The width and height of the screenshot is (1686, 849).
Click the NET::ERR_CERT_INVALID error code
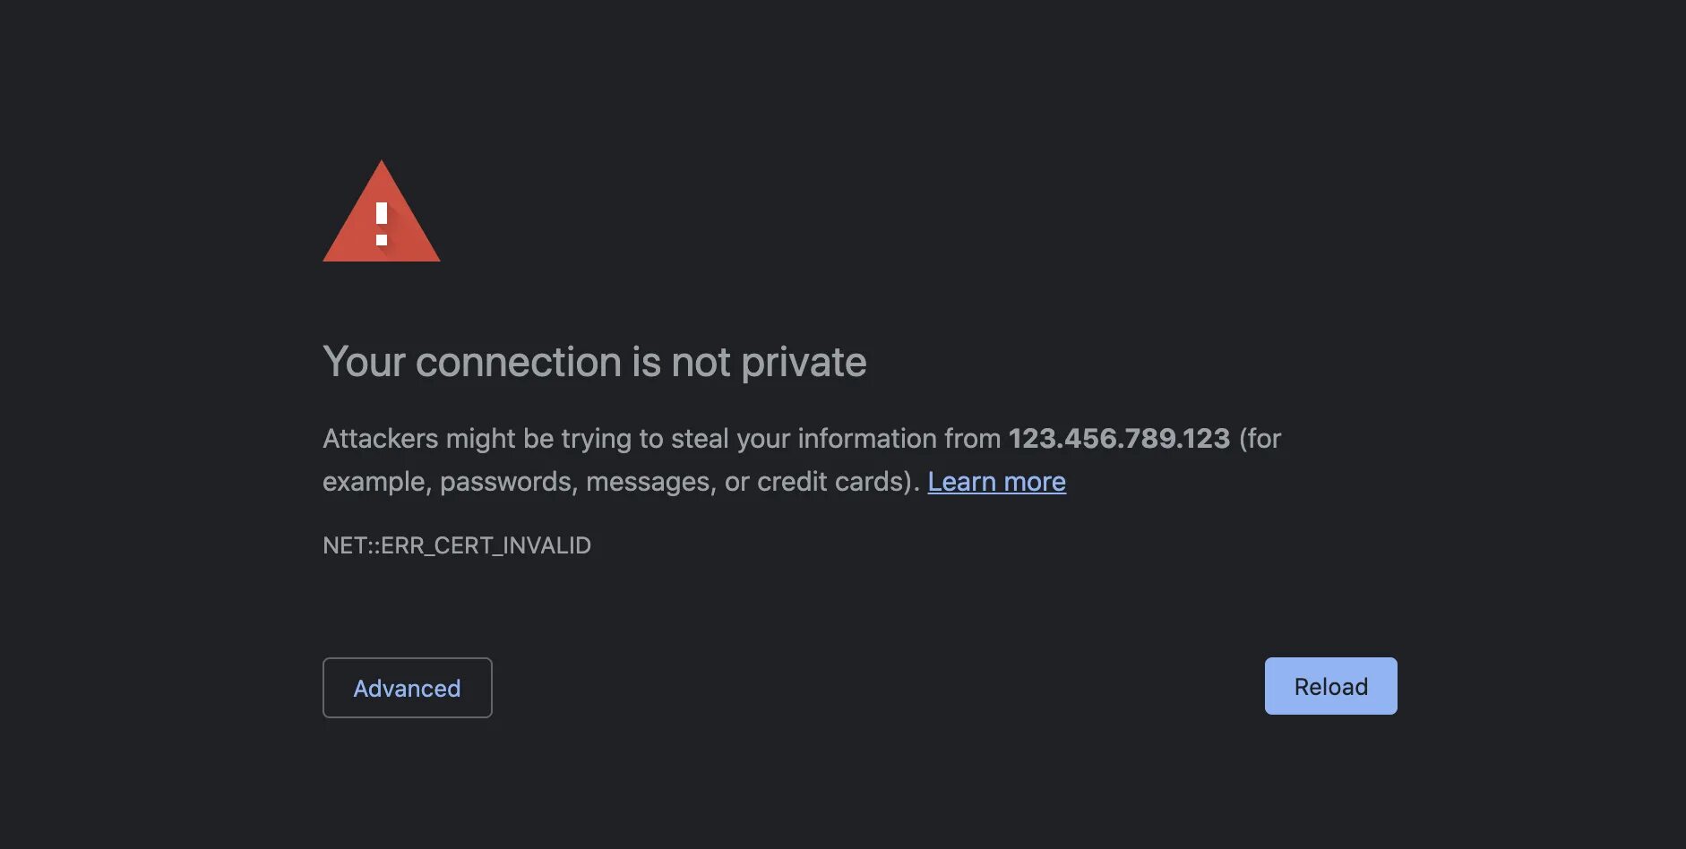click(457, 545)
